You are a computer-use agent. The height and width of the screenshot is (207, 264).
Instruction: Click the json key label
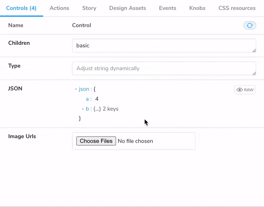tap(84, 89)
